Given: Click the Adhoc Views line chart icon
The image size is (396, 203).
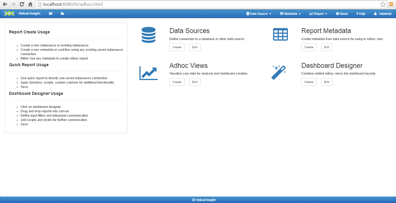Looking at the screenshot, I should pyautogui.click(x=148, y=73).
